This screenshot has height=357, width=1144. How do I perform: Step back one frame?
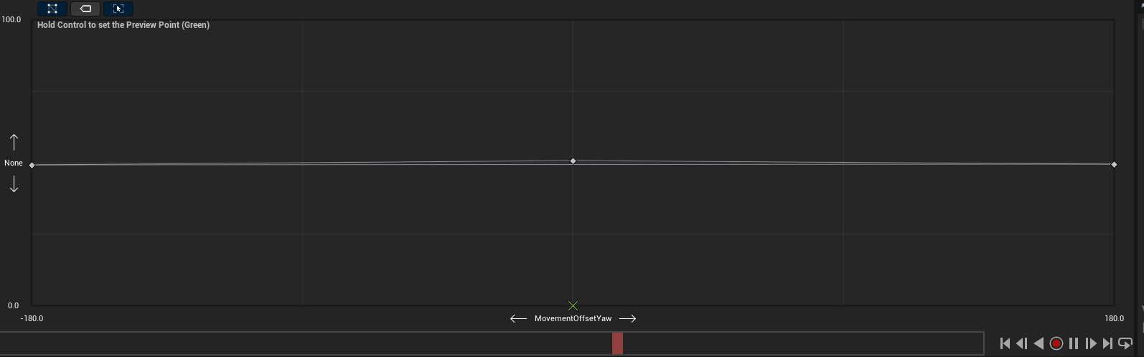[1021, 343]
